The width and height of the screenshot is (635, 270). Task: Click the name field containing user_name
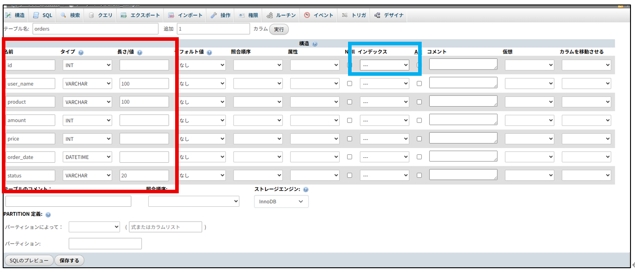(x=30, y=83)
